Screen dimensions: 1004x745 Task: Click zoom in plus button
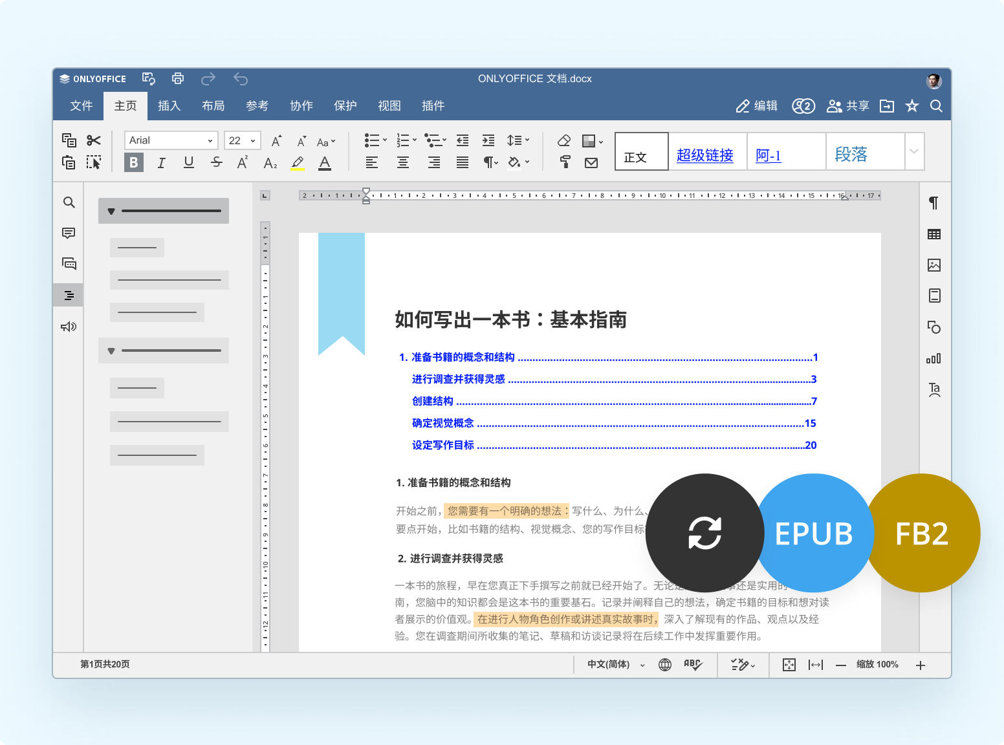pos(921,665)
